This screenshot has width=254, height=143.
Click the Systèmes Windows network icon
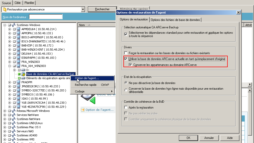click(x=14, y=25)
